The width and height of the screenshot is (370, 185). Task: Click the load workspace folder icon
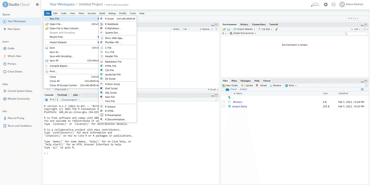(224, 29)
